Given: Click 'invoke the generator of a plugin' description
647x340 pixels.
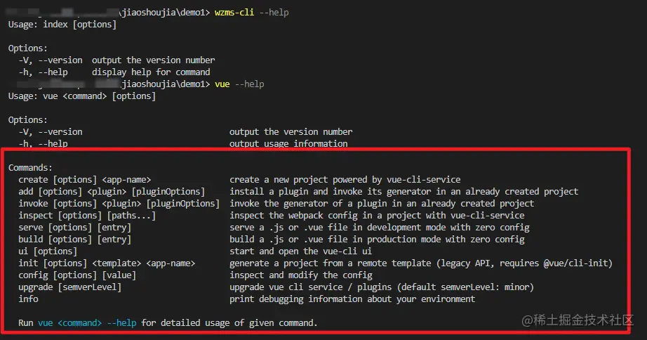Looking at the screenshot, I should pyautogui.click(x=382, y=204).
